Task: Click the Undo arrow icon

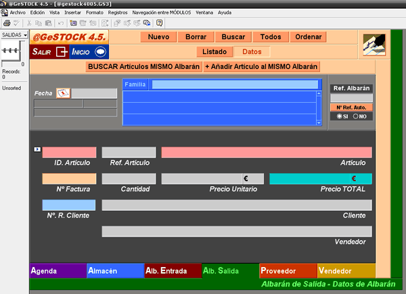Action: [61, 24]
